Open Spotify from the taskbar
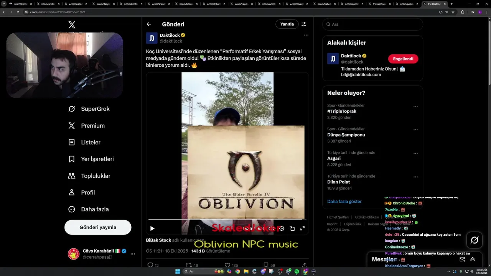The height and width of the screenshot is (276, 491). [x=297, y=271]
